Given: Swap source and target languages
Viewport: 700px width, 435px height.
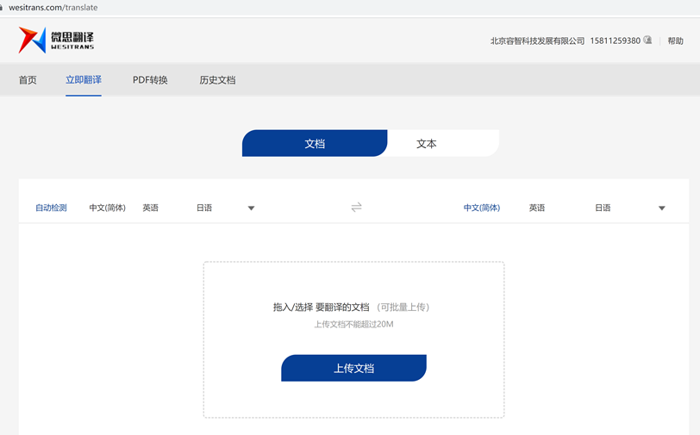Looking at the screenshot, I should click(x=356, y=208).
